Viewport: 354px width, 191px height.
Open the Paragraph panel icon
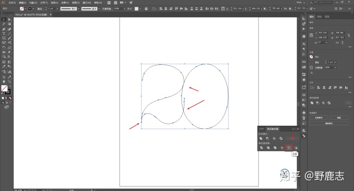pos(304,49)
